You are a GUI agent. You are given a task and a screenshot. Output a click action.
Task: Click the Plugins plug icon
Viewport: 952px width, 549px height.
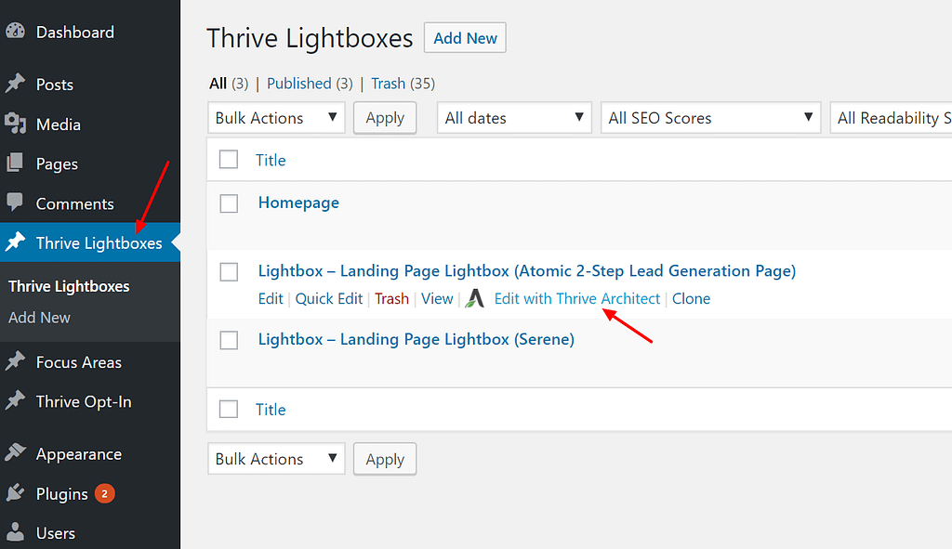pyautogui.click(x=15, y=494)
